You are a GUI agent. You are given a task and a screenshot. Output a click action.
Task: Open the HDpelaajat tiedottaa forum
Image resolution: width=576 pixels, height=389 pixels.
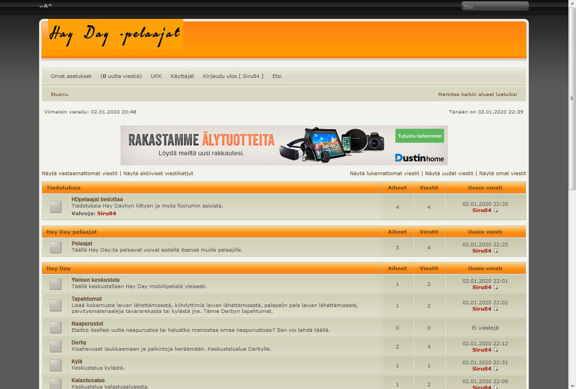pyautogui.click(x=97, y=199)
